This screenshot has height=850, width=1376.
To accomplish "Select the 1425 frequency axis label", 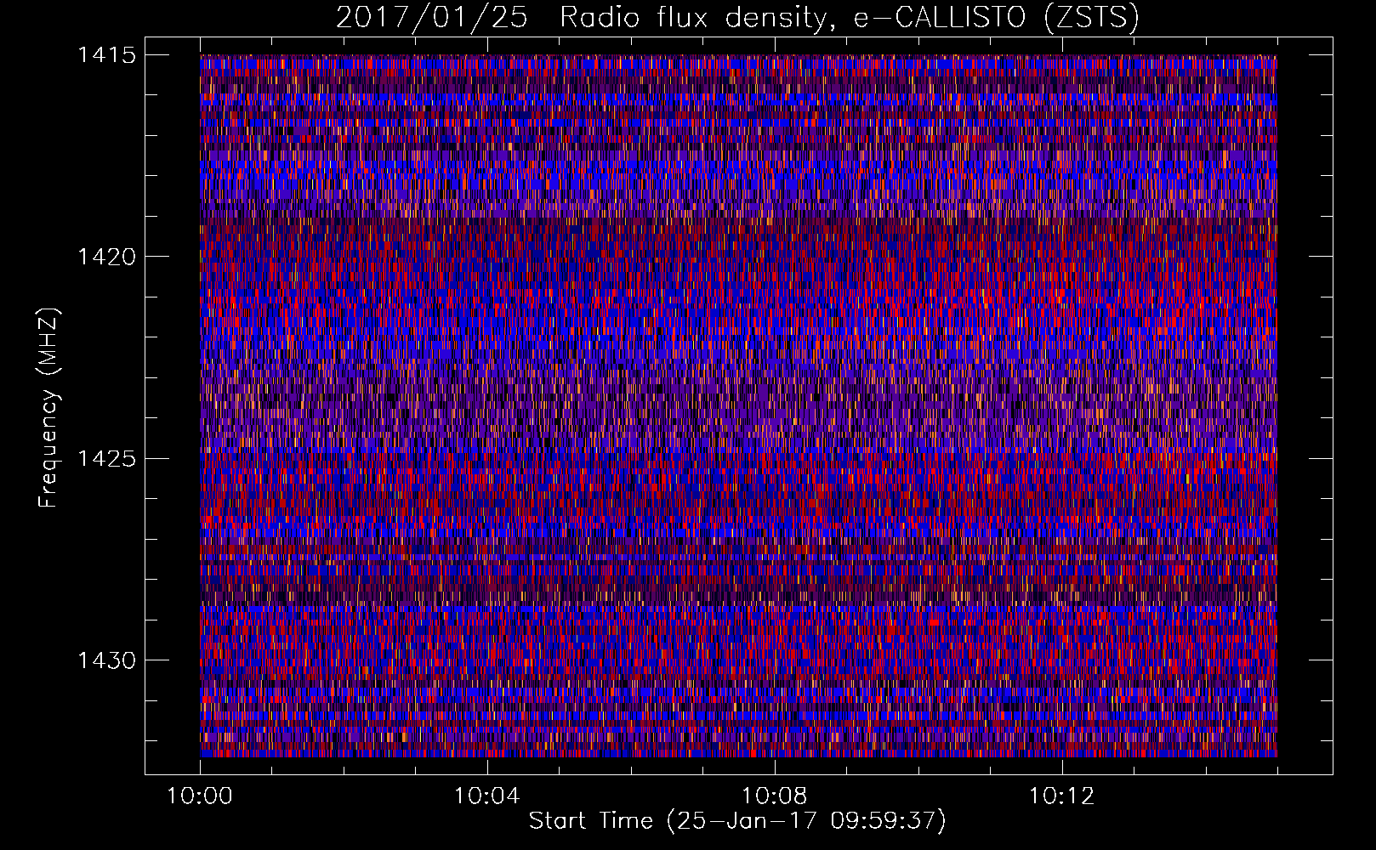I will [x=106, y=459].
